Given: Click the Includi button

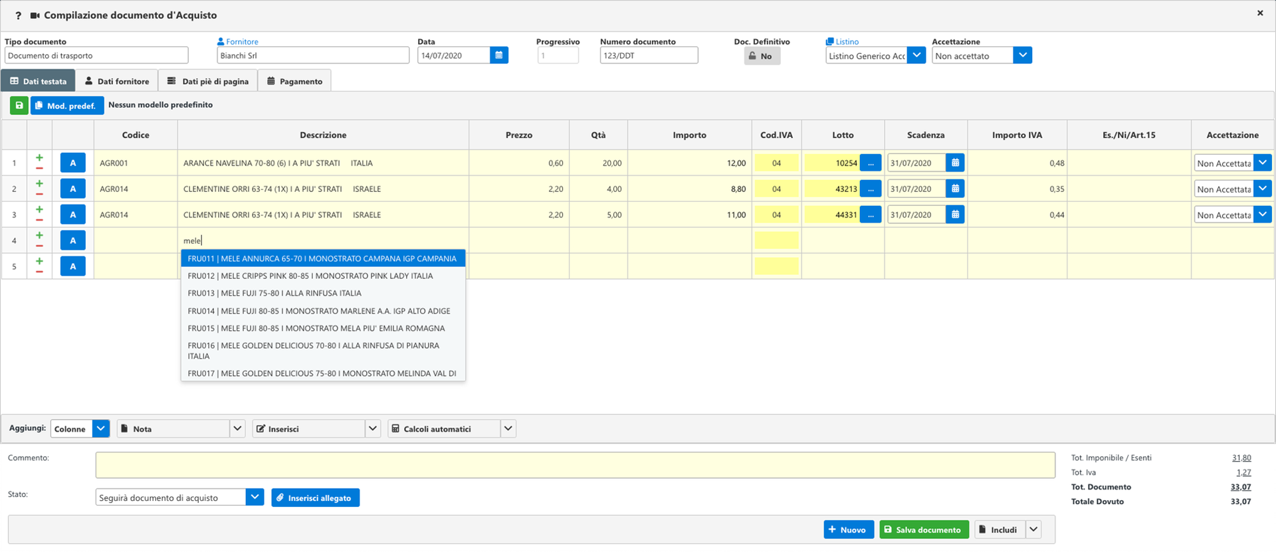Looking at the screenshot, I should tap(1000, 529).
